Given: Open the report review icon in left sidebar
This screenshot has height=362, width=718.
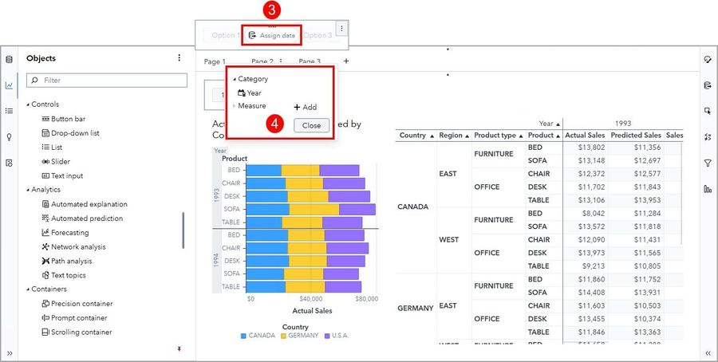Looking at the screenshot, I should pos(9,163).
